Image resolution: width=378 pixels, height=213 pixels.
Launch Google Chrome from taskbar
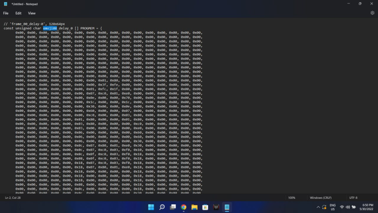coord(183,207)
